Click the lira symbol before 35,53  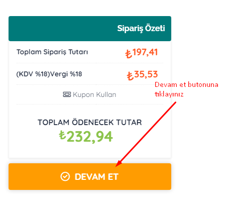130,76
